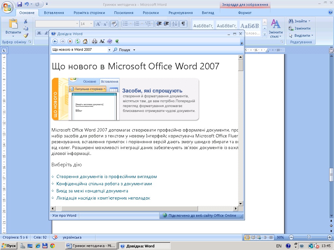Screen dimensions: 334x250
Task: Open link Вихід за межі концепції документа
Action: [x=92, y=191]
